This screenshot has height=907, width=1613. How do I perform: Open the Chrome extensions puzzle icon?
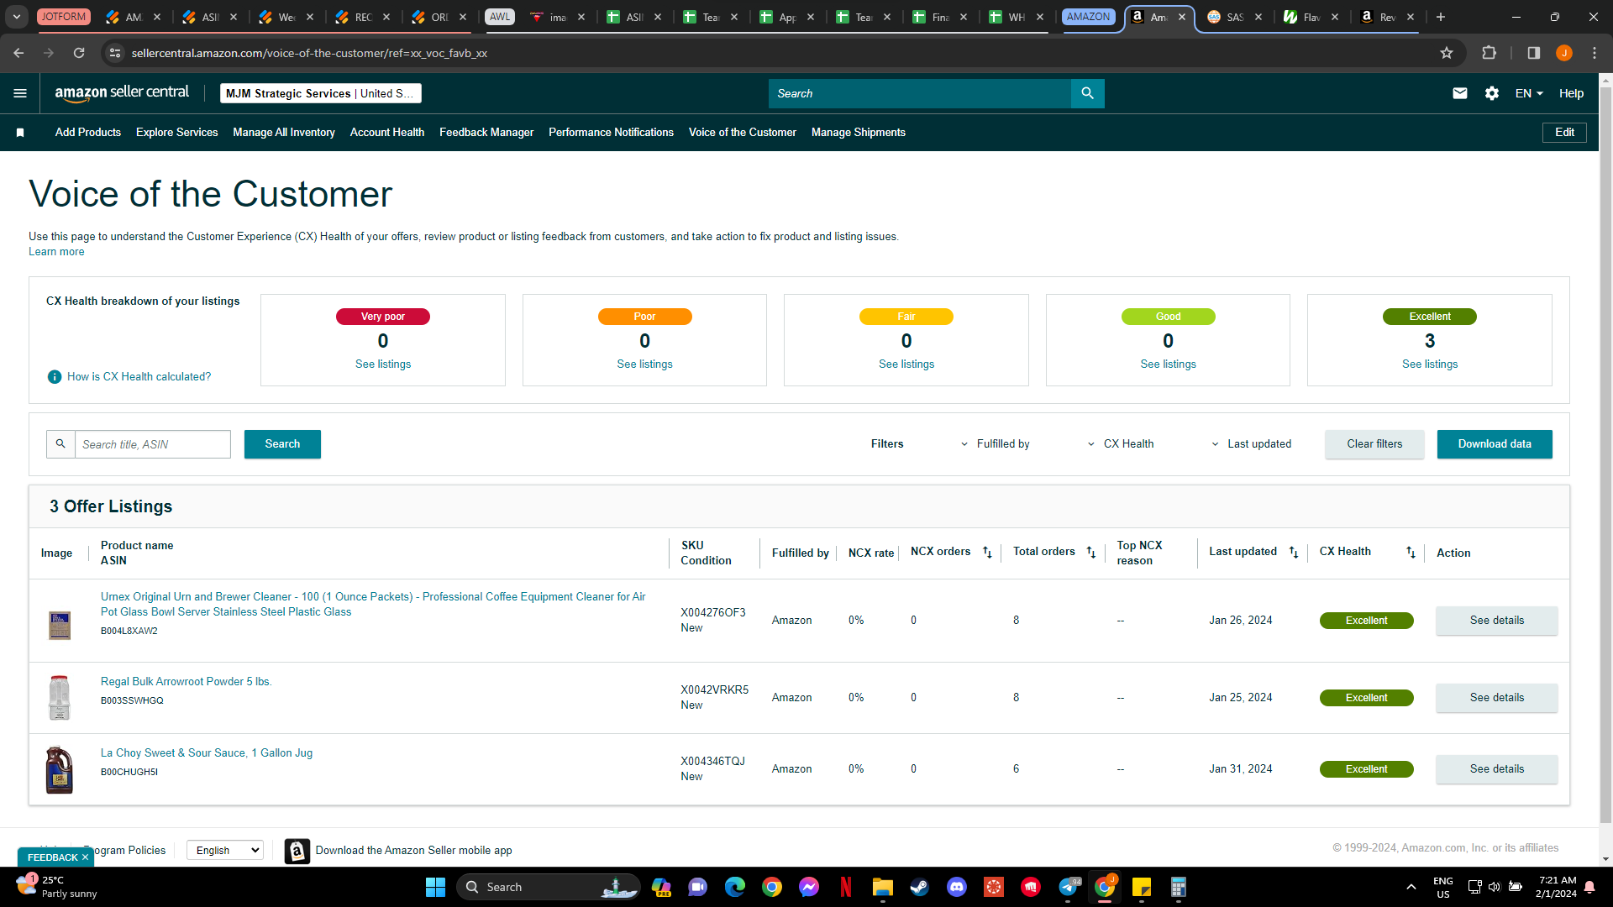1489,53
